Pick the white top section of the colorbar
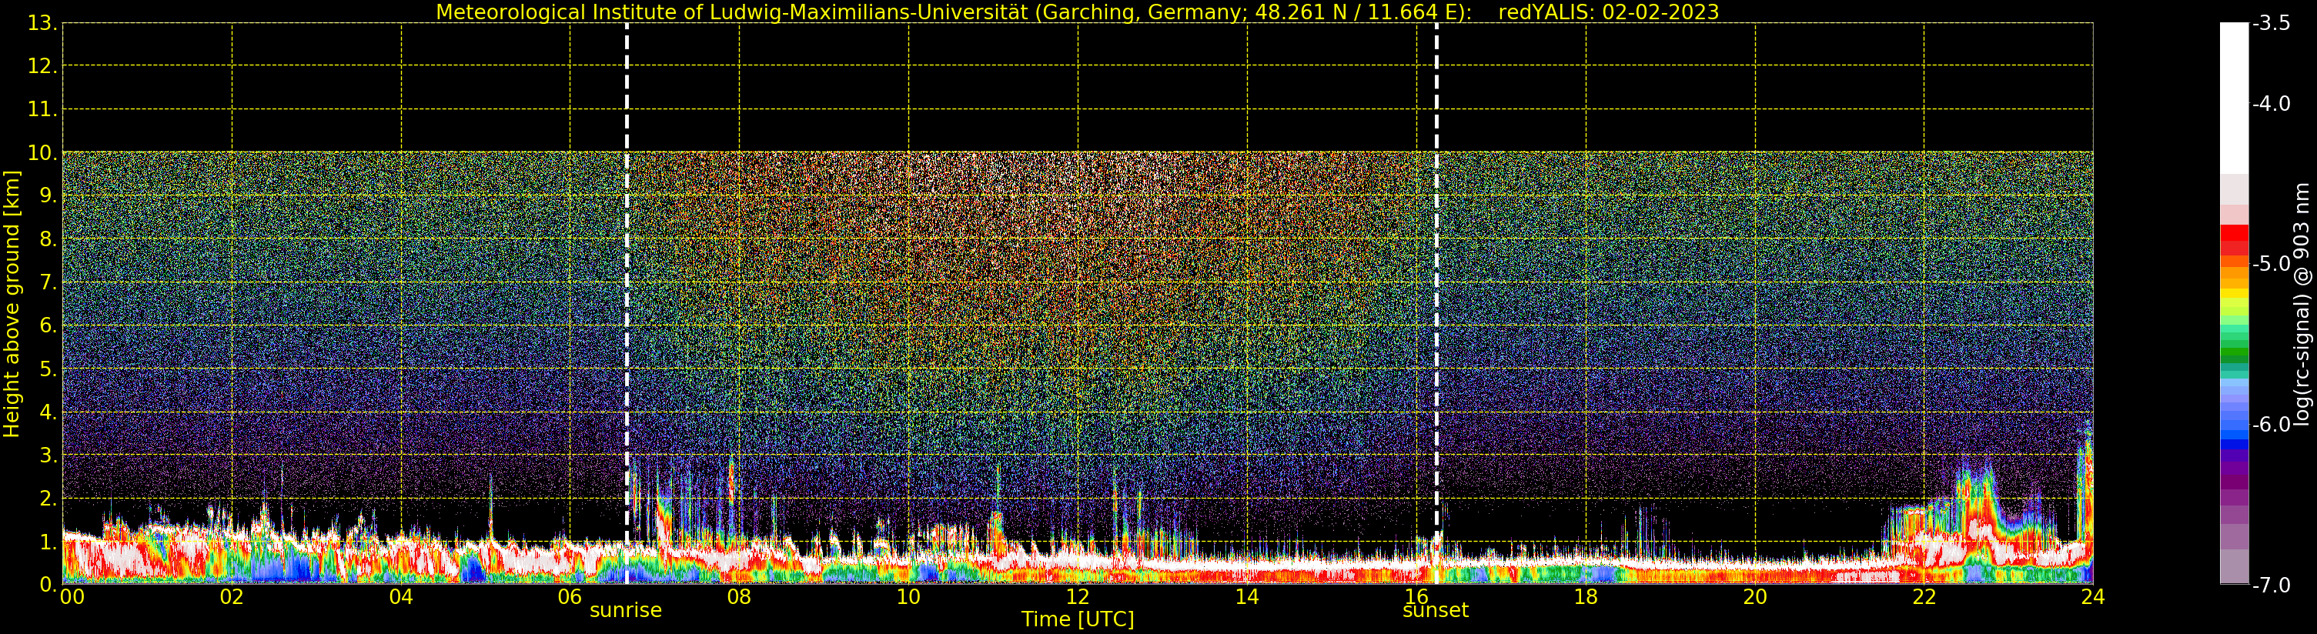2317x634 pixels. (2234, 98)
